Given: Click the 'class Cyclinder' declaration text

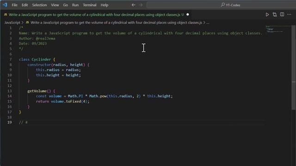Looking at the screenshot, I should (35, 59).
